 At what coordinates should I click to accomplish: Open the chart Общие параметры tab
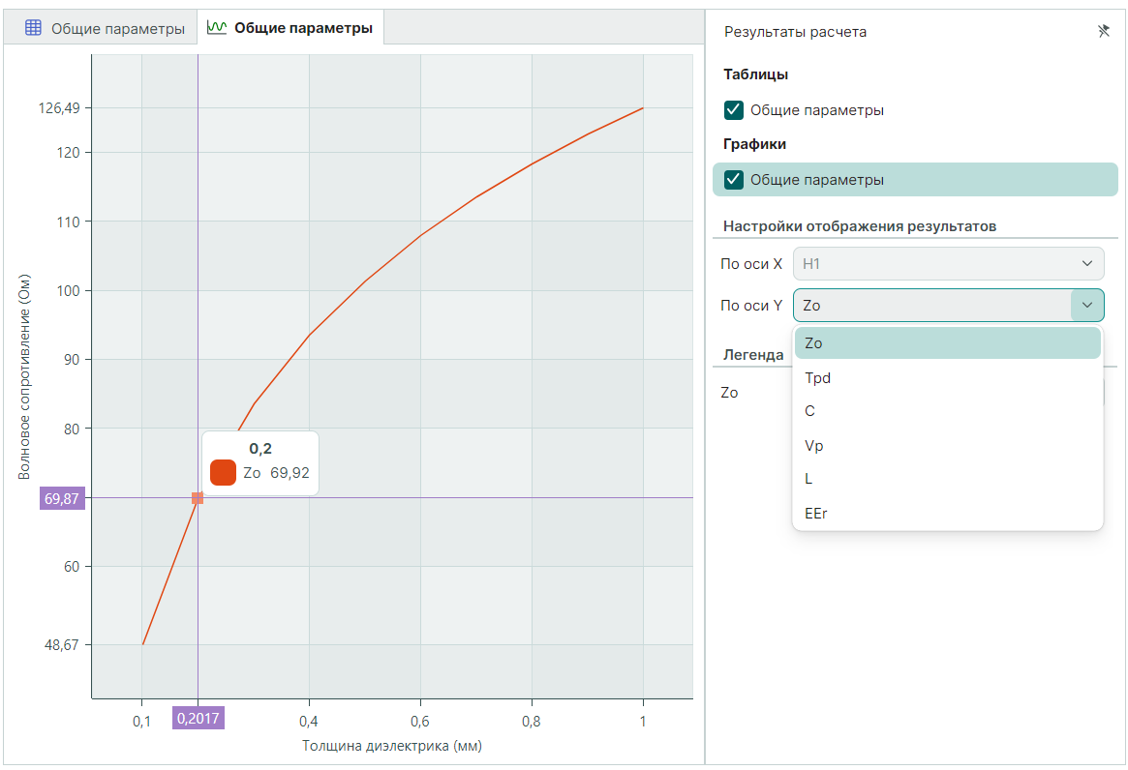(x=291, y=29)
